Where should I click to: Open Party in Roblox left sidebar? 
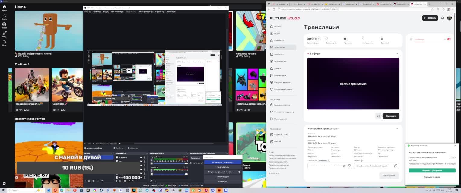(x=4, y=34)
